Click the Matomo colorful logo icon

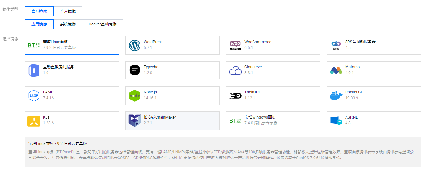pyautogui.click(x=336, y=71)
